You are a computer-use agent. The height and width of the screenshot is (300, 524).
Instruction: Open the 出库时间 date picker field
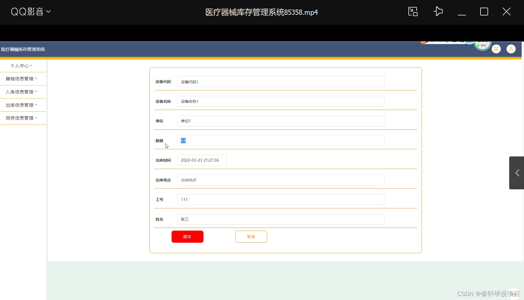point(202,160)
